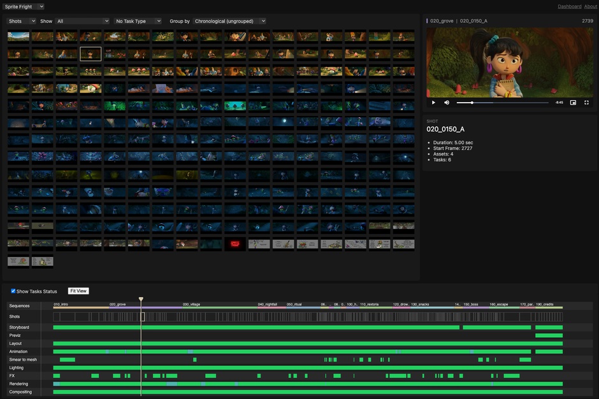Image resolution: width=599 pixels, height=399 pixels.
Task: Click the Compositing row label
Action: coord(20,392)
